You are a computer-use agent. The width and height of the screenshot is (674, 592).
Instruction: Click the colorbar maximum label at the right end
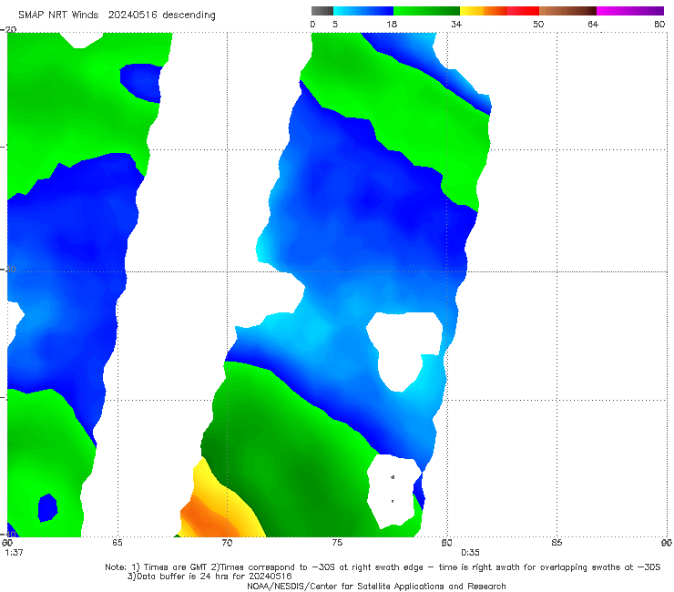tap(659, 24)
